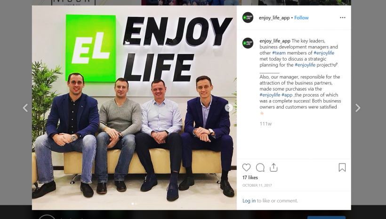Image resolution: width=386 pixels, height=219 pixels.
Task: Advance carousel to next photo arrow
Action: (x=229, y=108)
